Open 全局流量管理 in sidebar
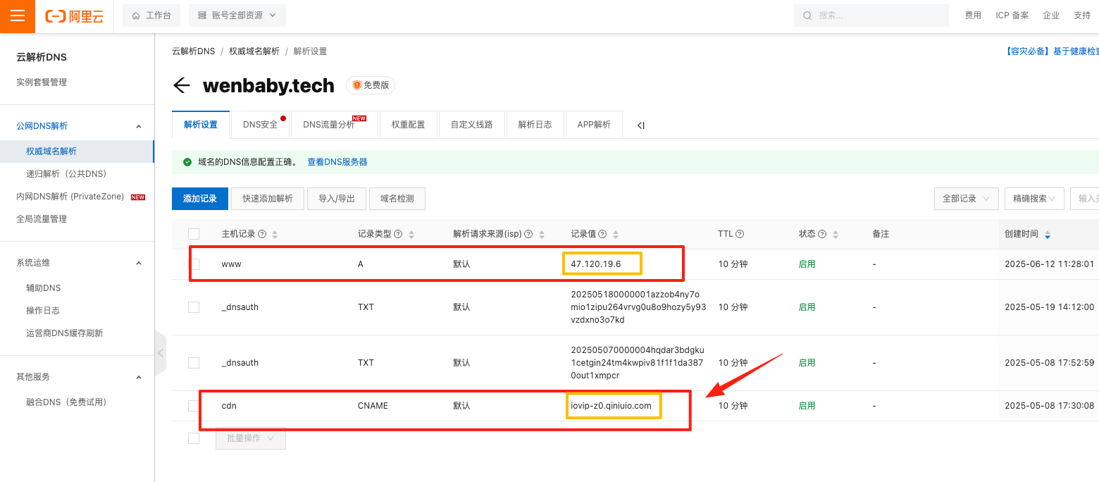The height and width of the screenshot is (482, 1099). [42, 219]
